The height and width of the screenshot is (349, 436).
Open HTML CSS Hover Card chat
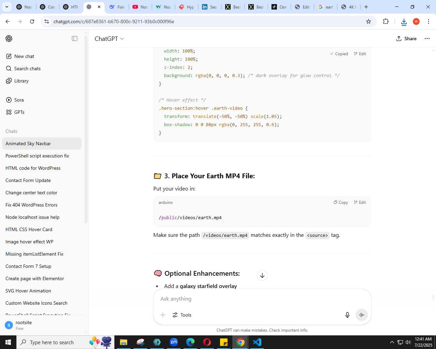tap(42, 229)
